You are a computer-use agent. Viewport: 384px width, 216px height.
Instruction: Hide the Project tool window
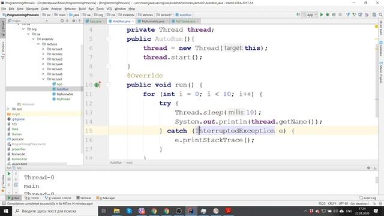point(80,21)
